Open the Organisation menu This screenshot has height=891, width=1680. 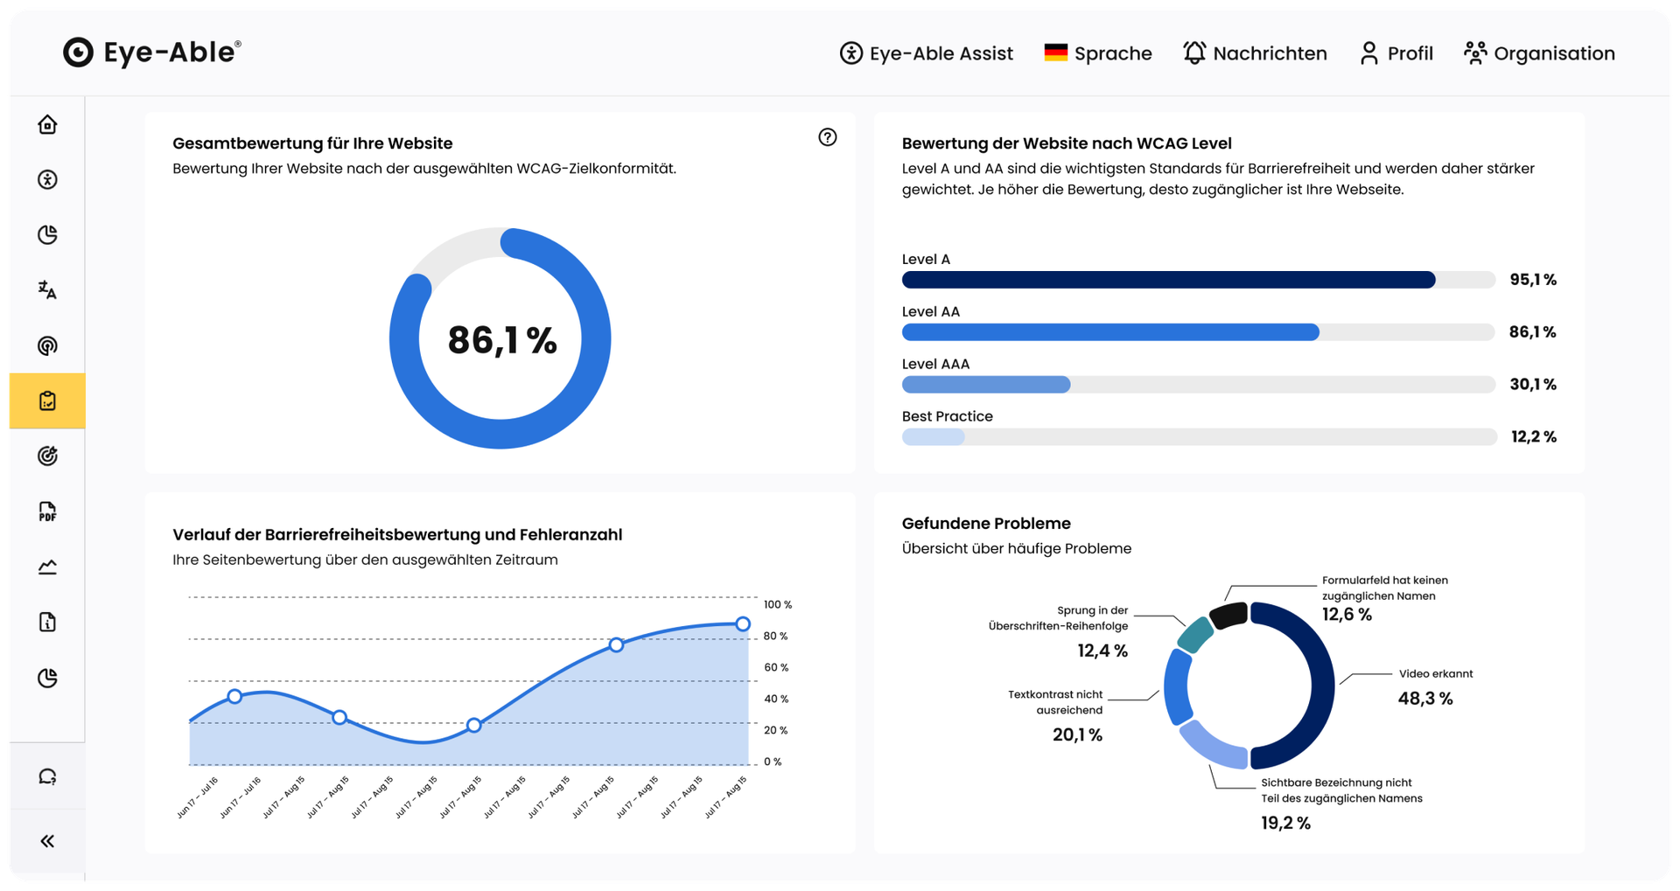click(1539, 53)
